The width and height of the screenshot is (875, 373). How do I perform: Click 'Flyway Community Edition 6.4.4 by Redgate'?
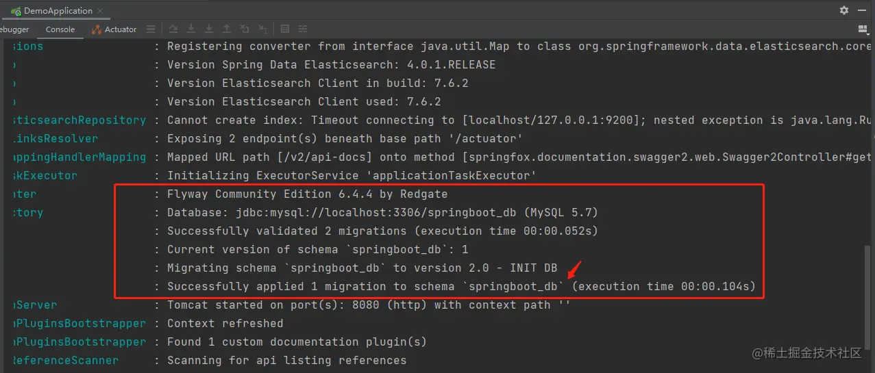pos(307,194)
